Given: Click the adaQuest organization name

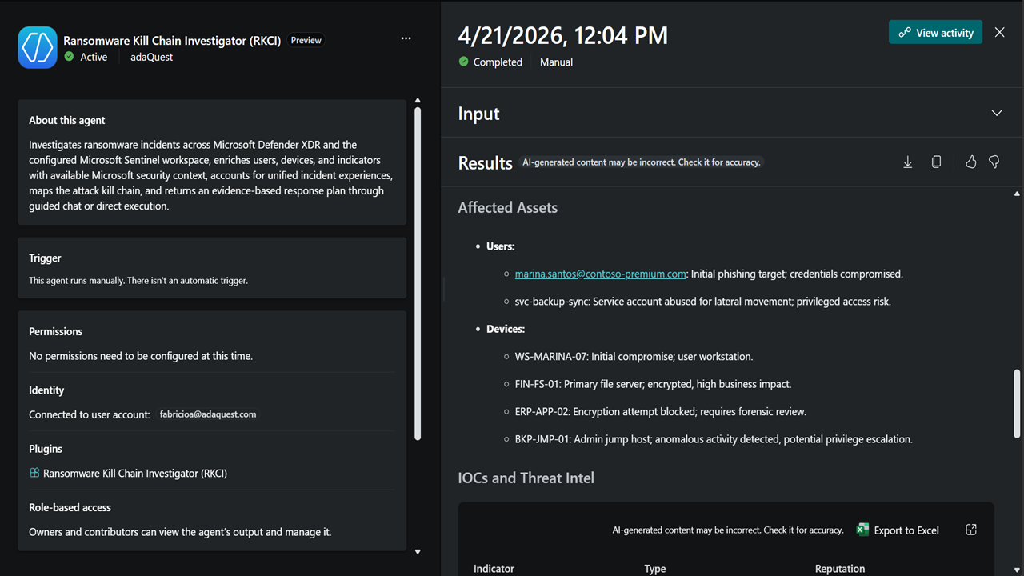Looking at the screenshot, I should coord(151,58).
